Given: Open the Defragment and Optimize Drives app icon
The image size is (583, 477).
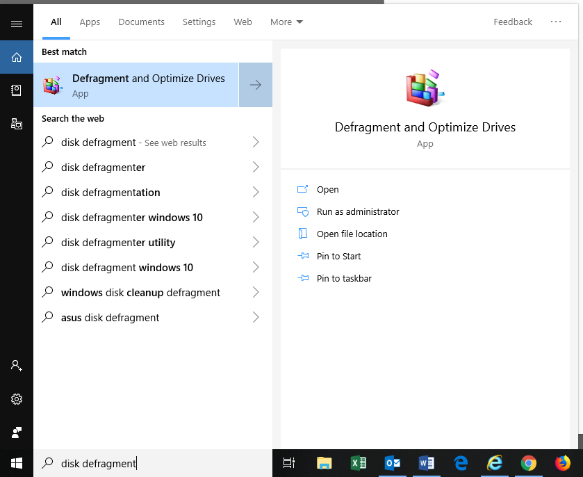Looking at the screenshot, I should click(x=52, y=85).
